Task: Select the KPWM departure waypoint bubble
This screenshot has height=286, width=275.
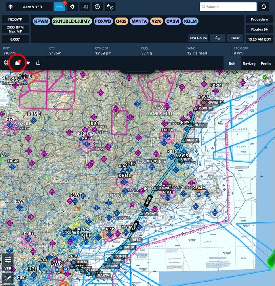Action: click(41, 21)
